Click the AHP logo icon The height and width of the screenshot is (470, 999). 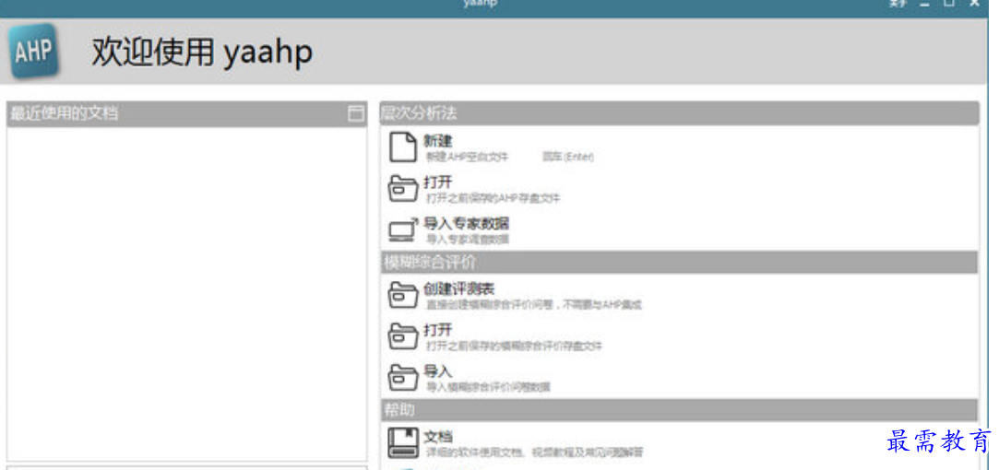pos(34,51)
